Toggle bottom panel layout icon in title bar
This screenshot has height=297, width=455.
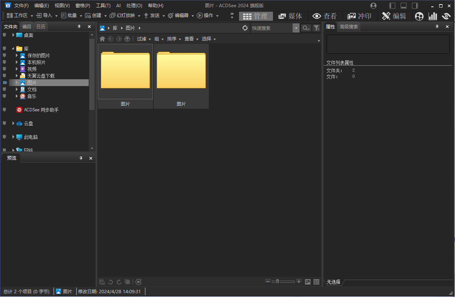click(404, 6)
